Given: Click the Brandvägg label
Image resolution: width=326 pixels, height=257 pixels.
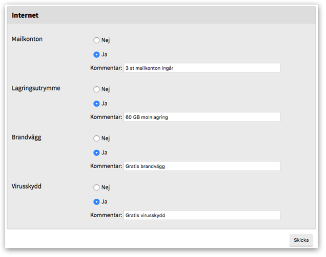Looking at the screenshot, I should click(27, 137).
